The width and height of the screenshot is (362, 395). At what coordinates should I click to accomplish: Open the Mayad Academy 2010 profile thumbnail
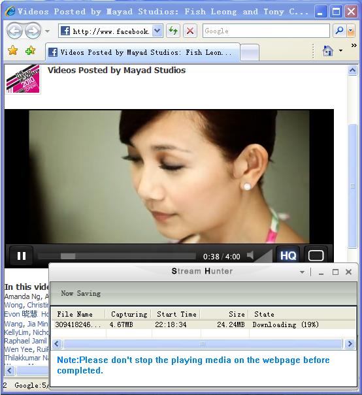coord(23,79)
